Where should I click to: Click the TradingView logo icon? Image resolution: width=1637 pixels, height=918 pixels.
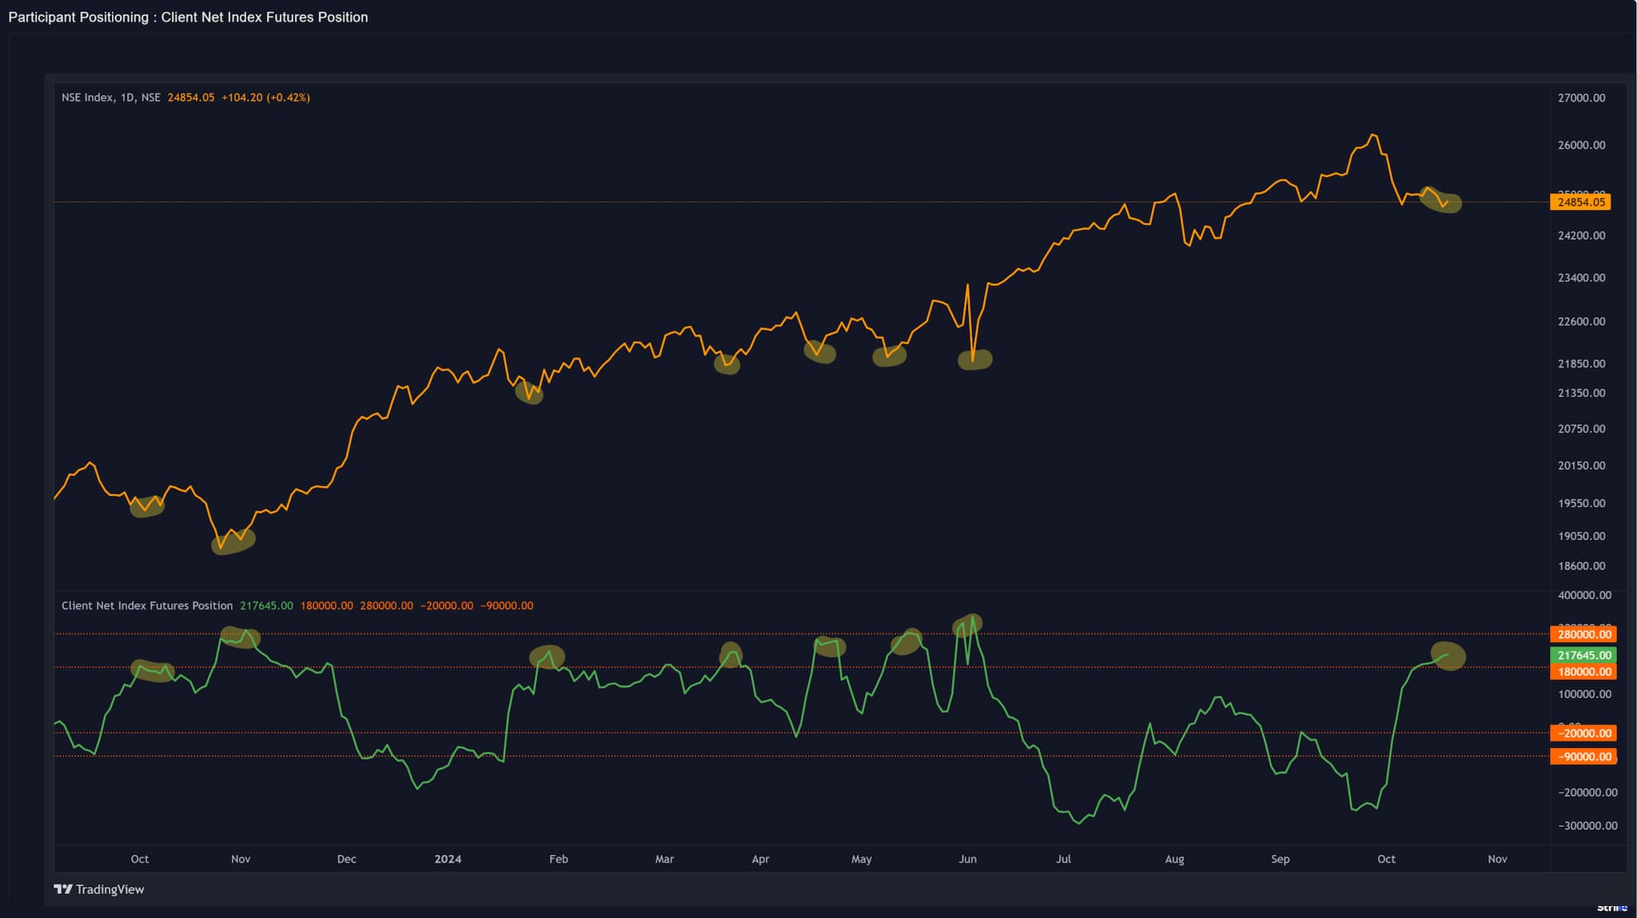pos(63,889)
